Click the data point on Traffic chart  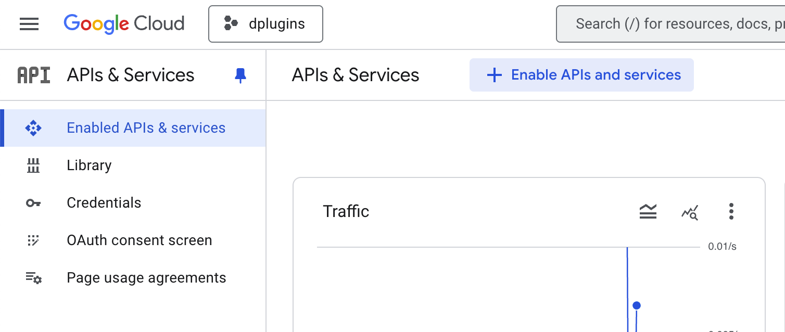click(636, 305)
